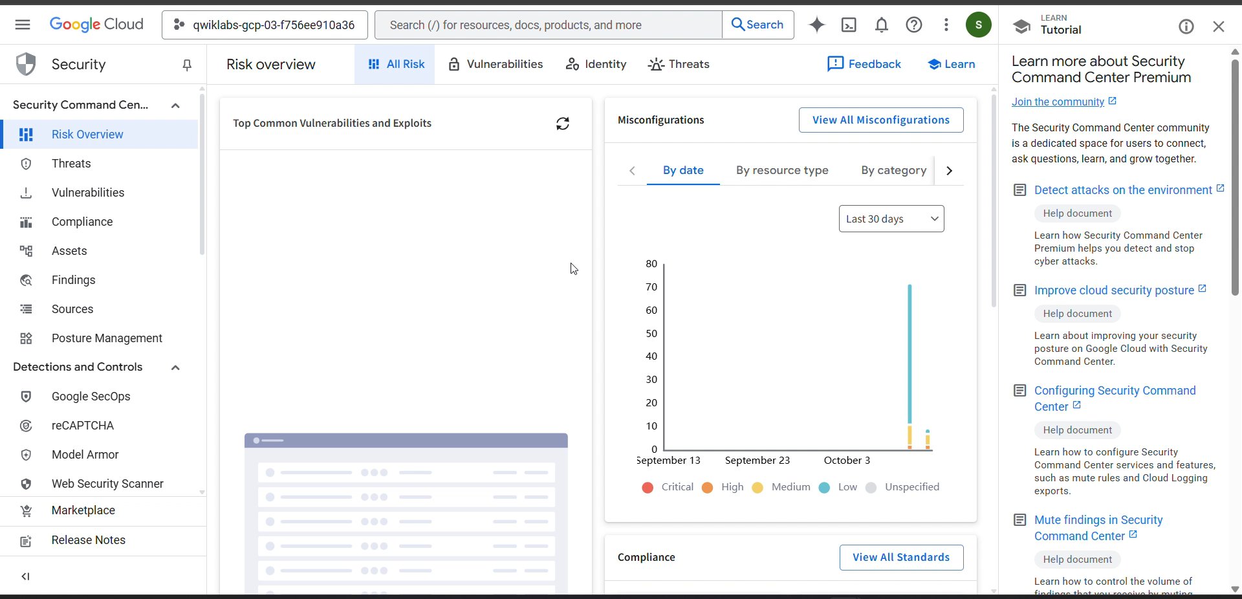Image resolution: width=1242 pixels, height=599 pixels.
Task: Click View All Misconfigurations button
Action: pos(881,120)
